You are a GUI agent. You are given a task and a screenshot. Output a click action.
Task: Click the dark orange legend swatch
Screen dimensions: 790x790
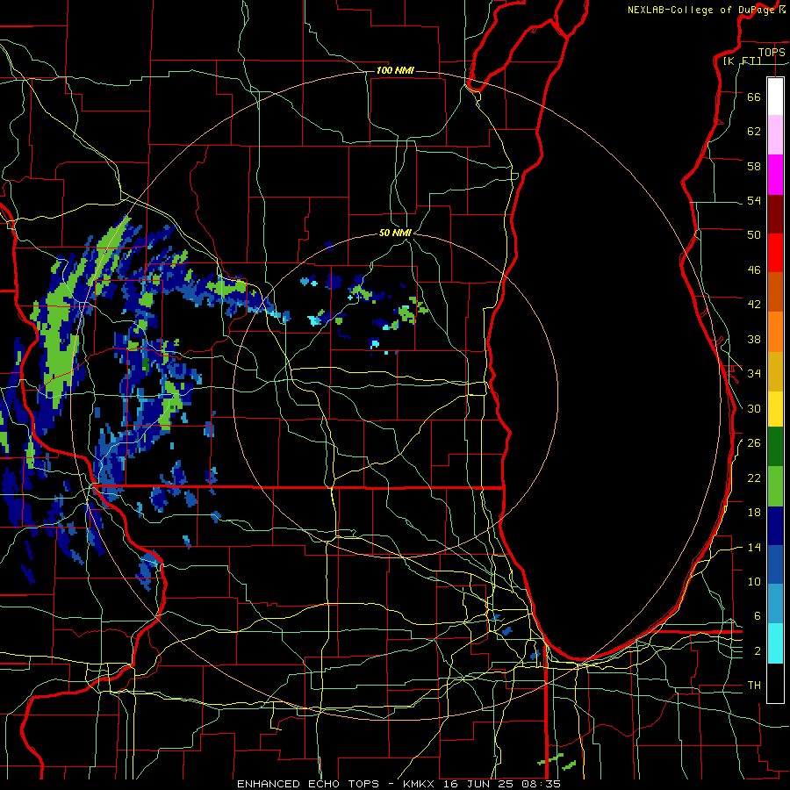[x=775, y=292]
